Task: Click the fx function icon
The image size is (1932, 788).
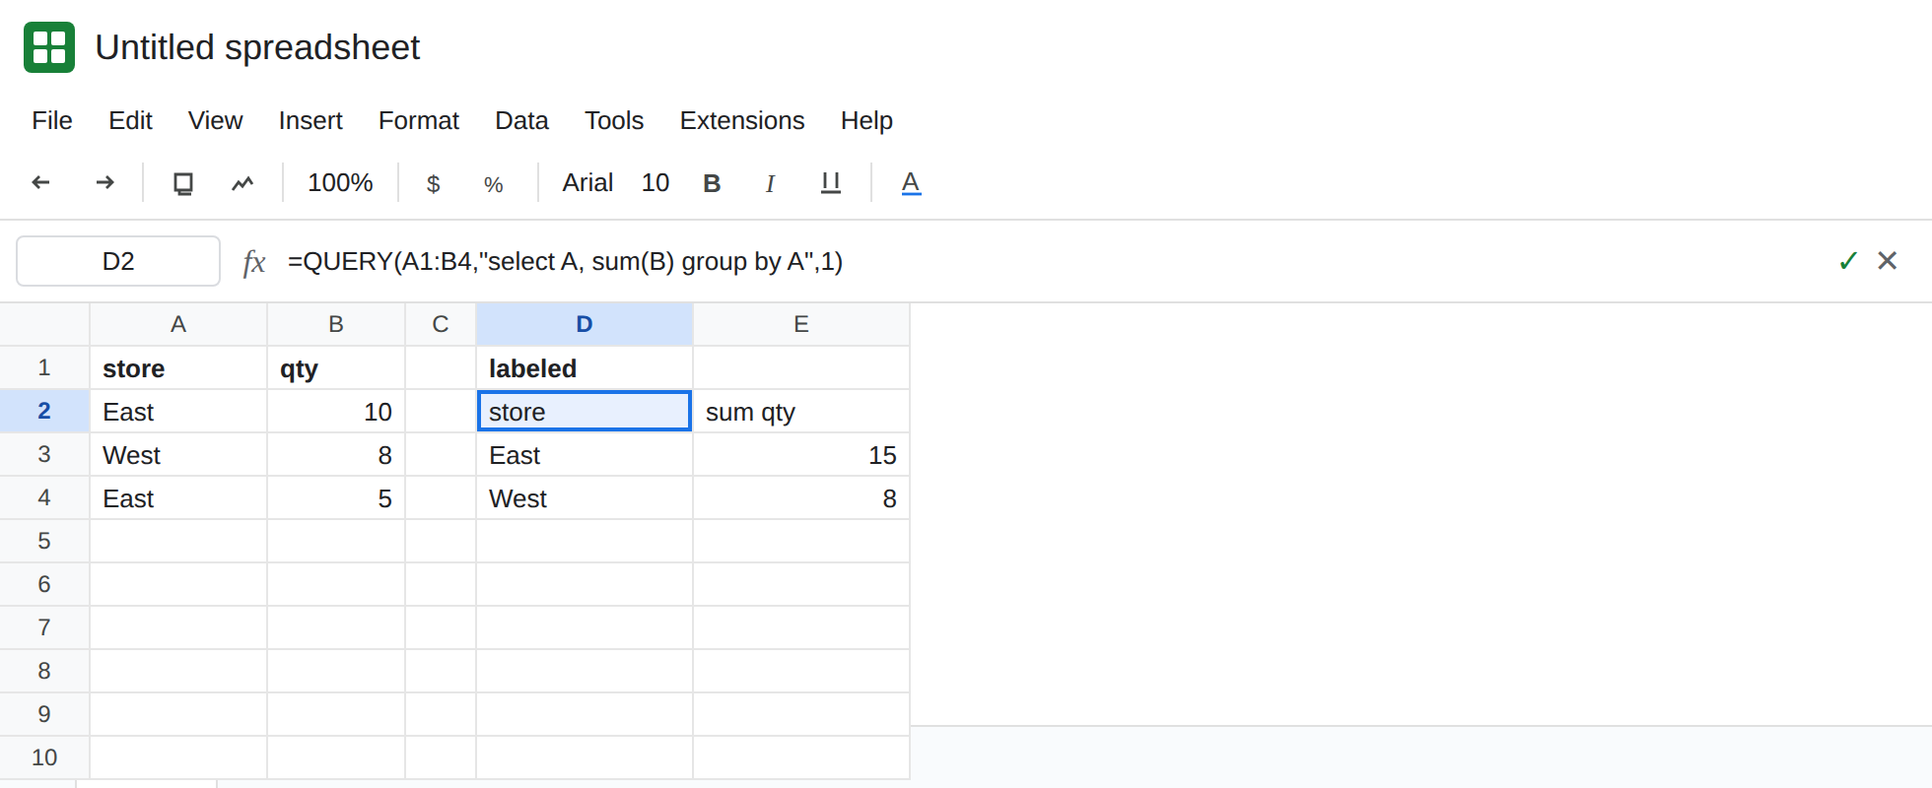Action: coord(254,262)
